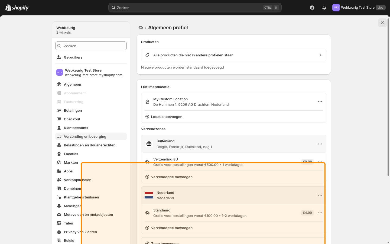Open Locaties settings
This screenshot has height=244, width=390.
pos(91,154)
